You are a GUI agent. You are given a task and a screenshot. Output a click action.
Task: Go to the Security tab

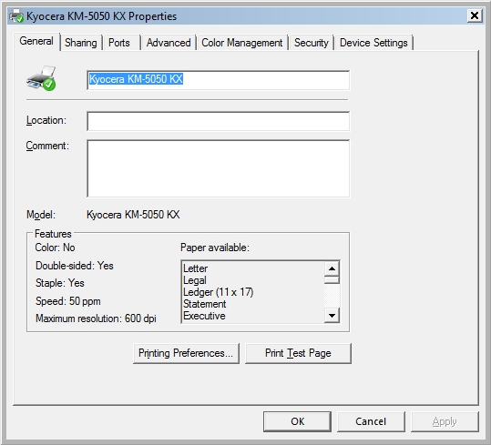click(x=312, y=43)
